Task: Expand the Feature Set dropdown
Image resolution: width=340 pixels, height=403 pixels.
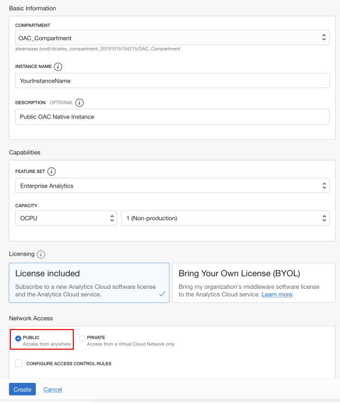Action: (172, 185)
